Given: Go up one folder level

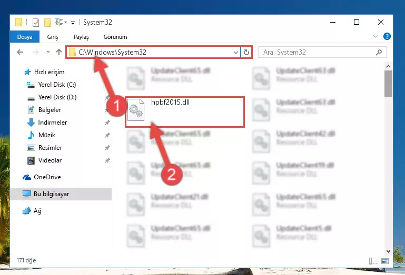Looking at the screenshot, I should (59, 53).
